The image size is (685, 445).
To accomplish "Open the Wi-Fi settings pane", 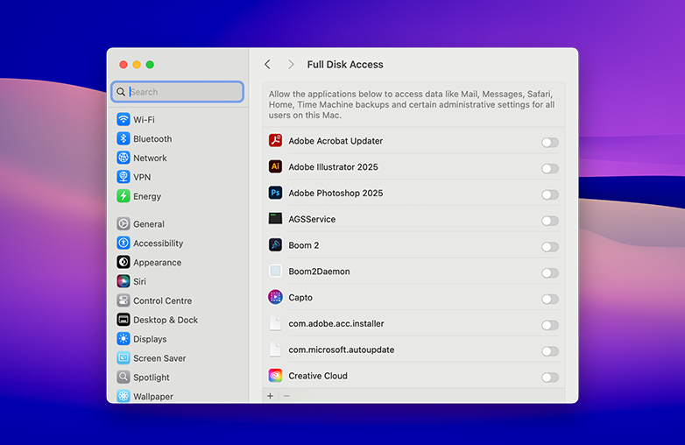I will click(144, 119).
